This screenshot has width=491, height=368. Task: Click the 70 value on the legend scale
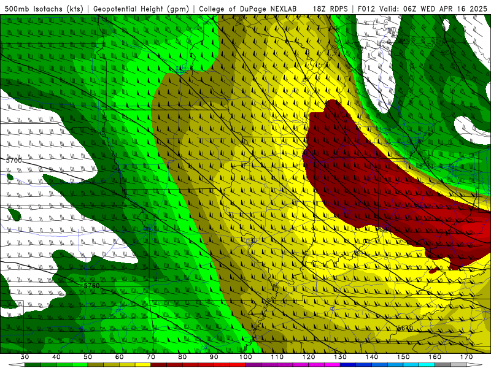151,357
